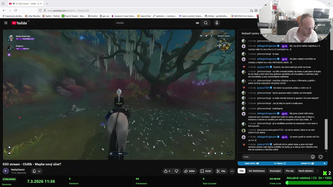Save the video with the Uložit button

[x=206, y=171]
